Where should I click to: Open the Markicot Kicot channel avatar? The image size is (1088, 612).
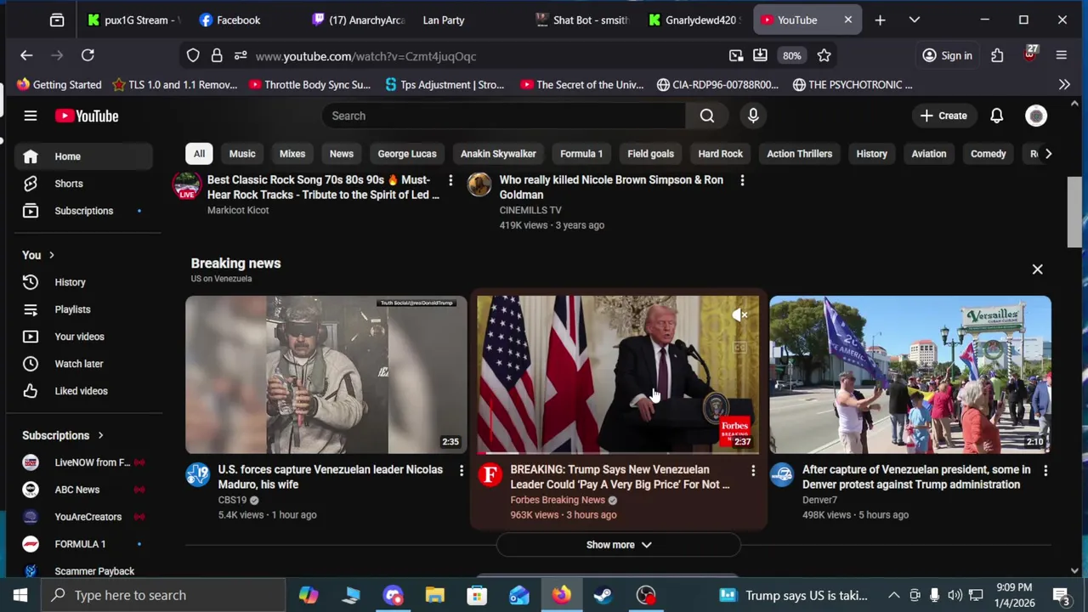tap(187, 185)
